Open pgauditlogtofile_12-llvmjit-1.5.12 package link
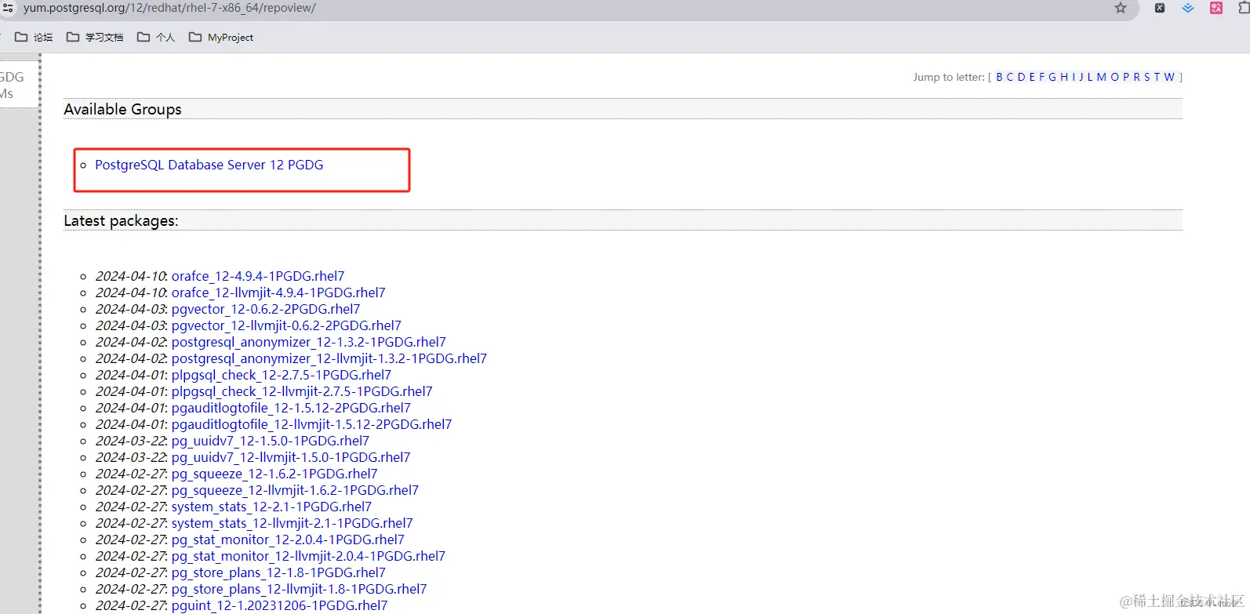The width and height of the screenshot is (1250, 614). pyautogui.click(x=311, y=424)
